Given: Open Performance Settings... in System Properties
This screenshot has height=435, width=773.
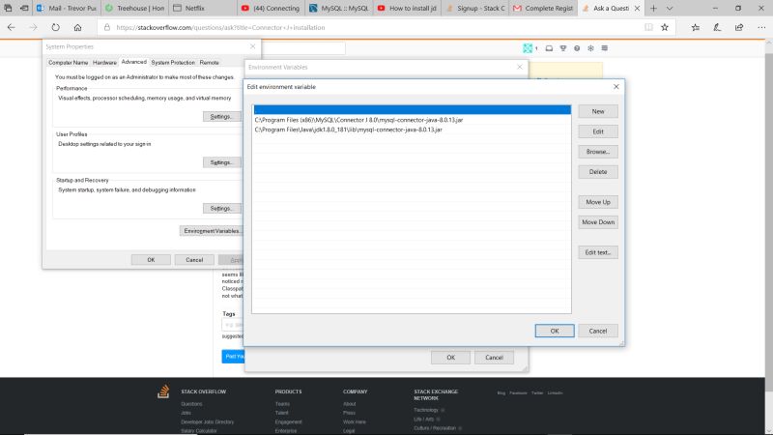Looking at the screenshot, I should click(221, 116).
